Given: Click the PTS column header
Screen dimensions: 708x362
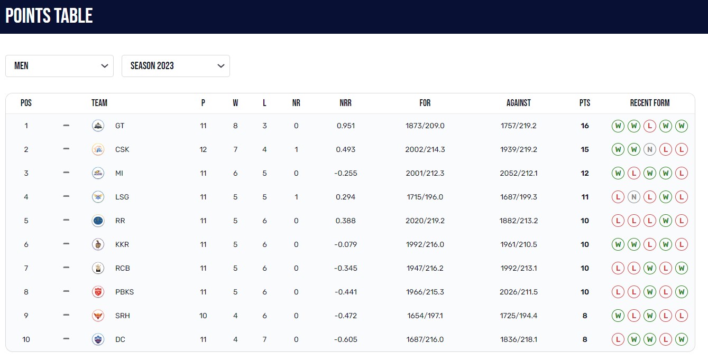Looking at the screenshot, I should [x=584, y=103].
